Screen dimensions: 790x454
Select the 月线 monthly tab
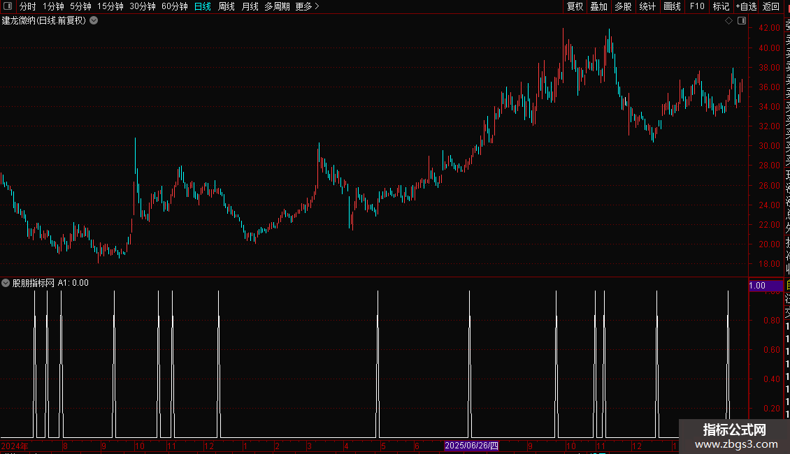(250, 6)
